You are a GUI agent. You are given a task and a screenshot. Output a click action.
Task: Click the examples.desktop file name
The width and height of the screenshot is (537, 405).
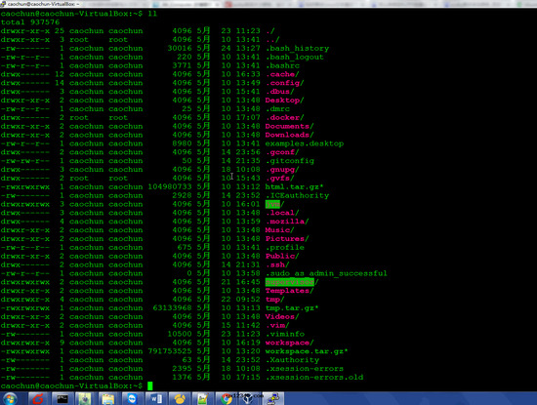pyautogui.click(x=305, y=143)
